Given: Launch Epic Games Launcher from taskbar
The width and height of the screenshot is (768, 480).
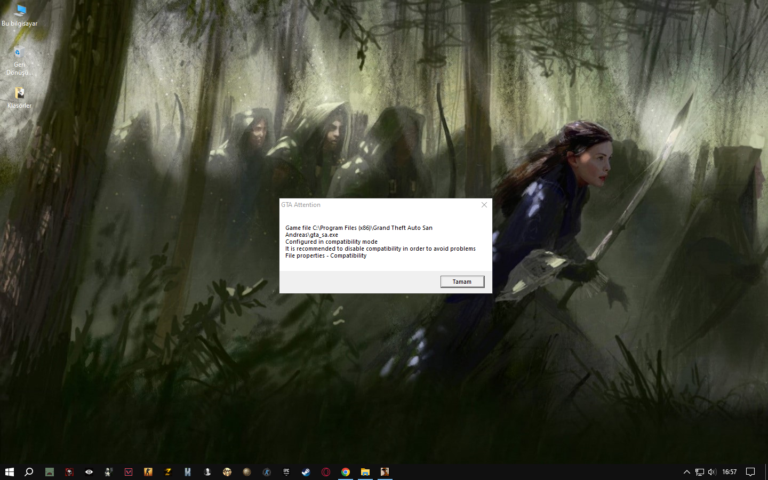Looking at the screenshot, I should tap(286, 472).
